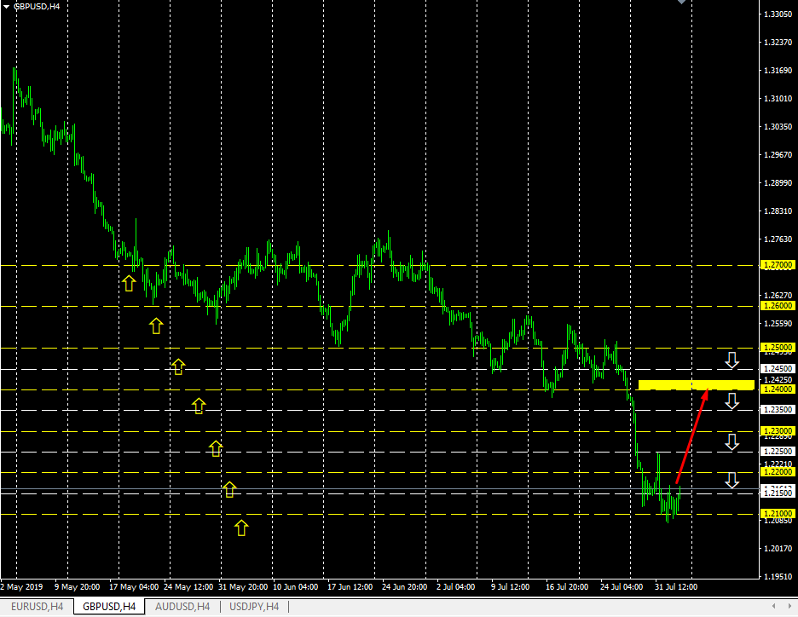Go to the USDJPY,H4 chart tab
Image resolution: width=798 pixels, height=617 pixels.
(x=254, y=606)
